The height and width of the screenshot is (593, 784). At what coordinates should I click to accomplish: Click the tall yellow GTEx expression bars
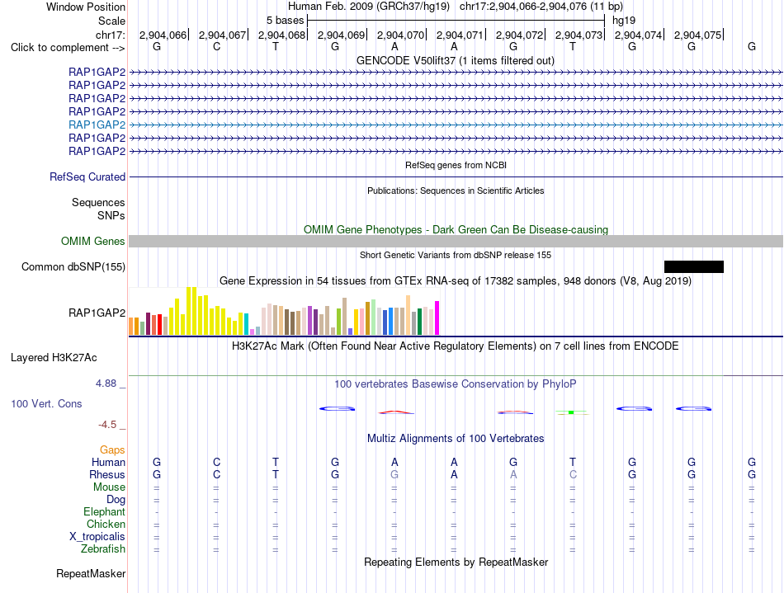[192, 311]
